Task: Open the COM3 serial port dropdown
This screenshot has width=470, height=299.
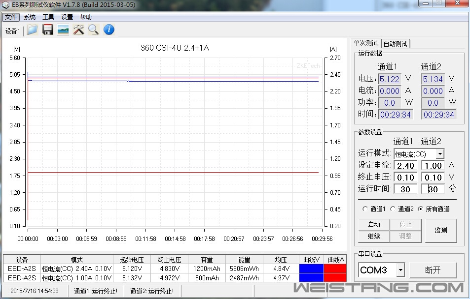Action: tap(400, 270)
